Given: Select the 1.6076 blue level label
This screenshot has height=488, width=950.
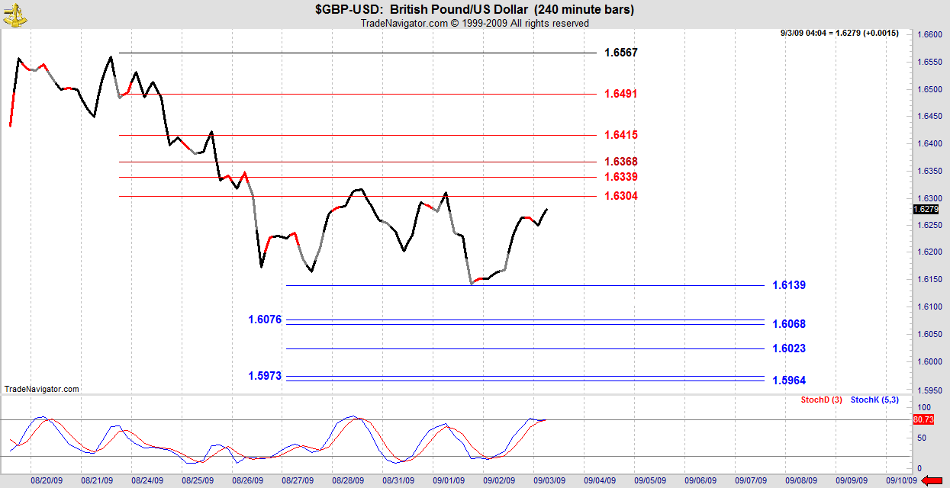Looking at the screenshot, I should (x=265, y=319).
